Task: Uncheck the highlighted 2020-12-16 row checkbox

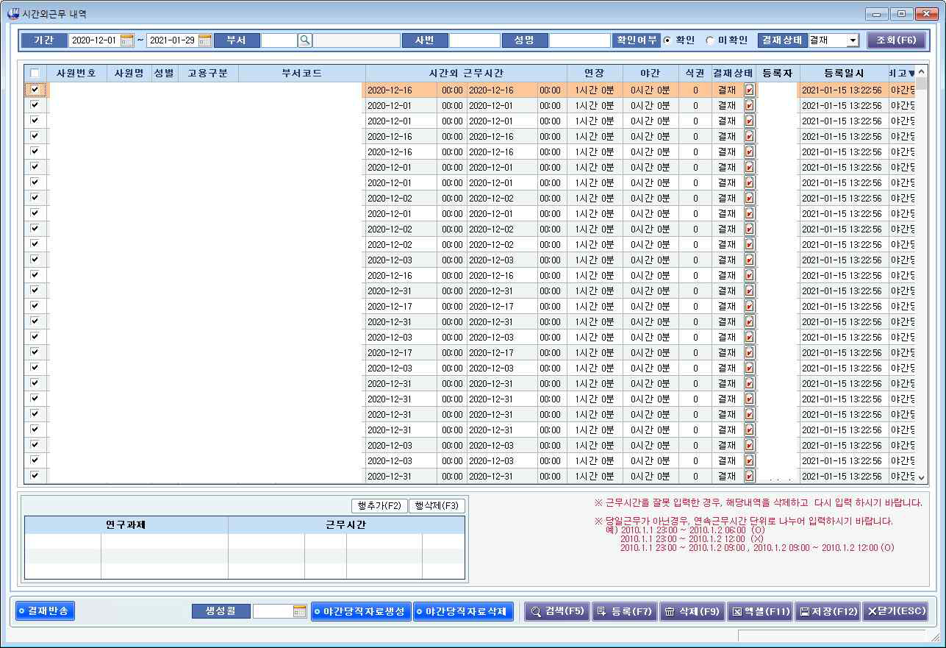Action: pos(35,89)
